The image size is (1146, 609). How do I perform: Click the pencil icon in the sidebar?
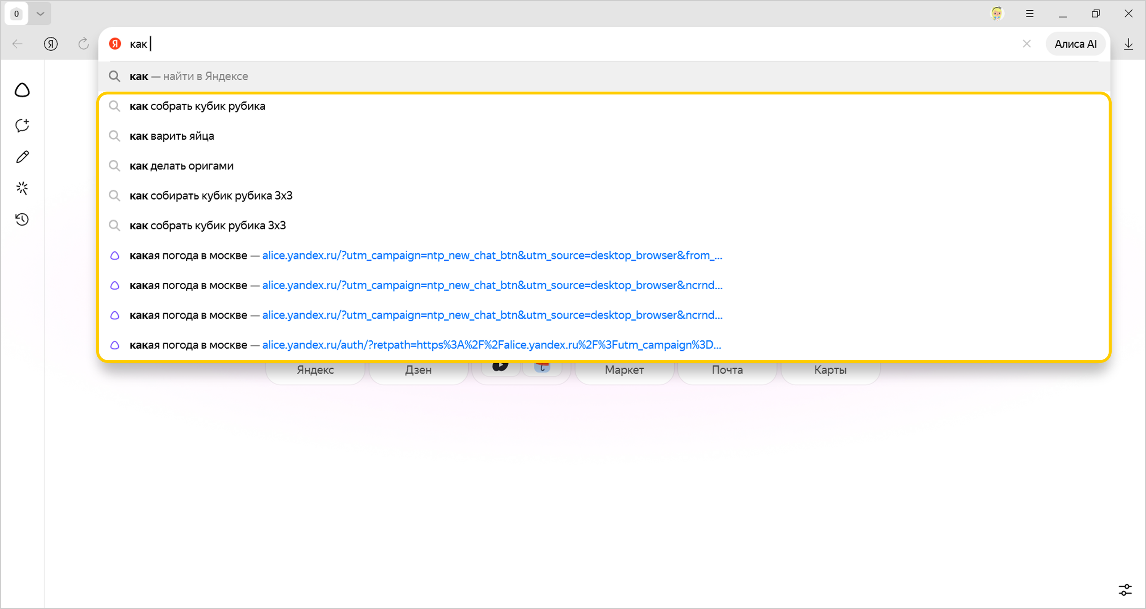(22, 156)
